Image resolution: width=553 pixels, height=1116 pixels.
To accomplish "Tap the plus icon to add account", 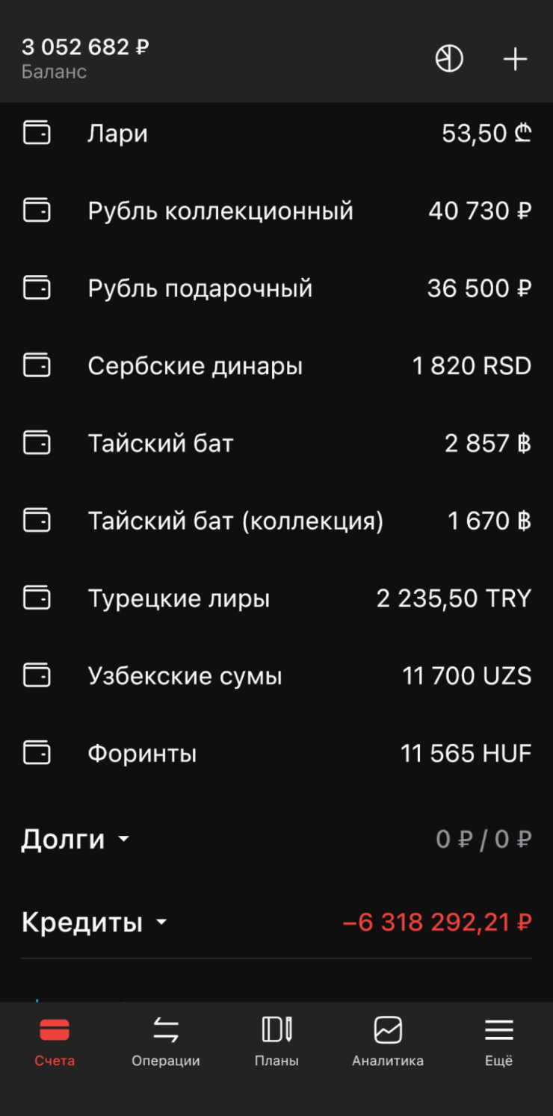I will pos(515,59).
